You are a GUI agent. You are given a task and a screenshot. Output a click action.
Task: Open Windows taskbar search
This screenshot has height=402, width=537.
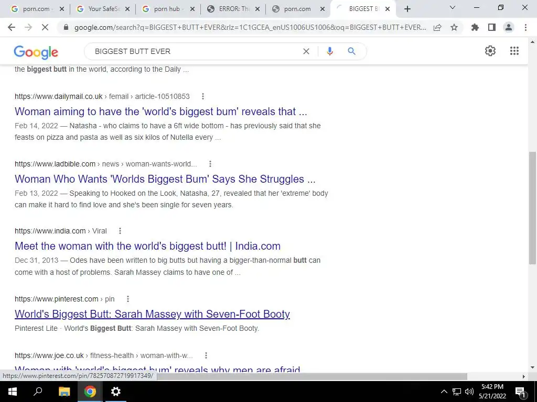(38, 392)
